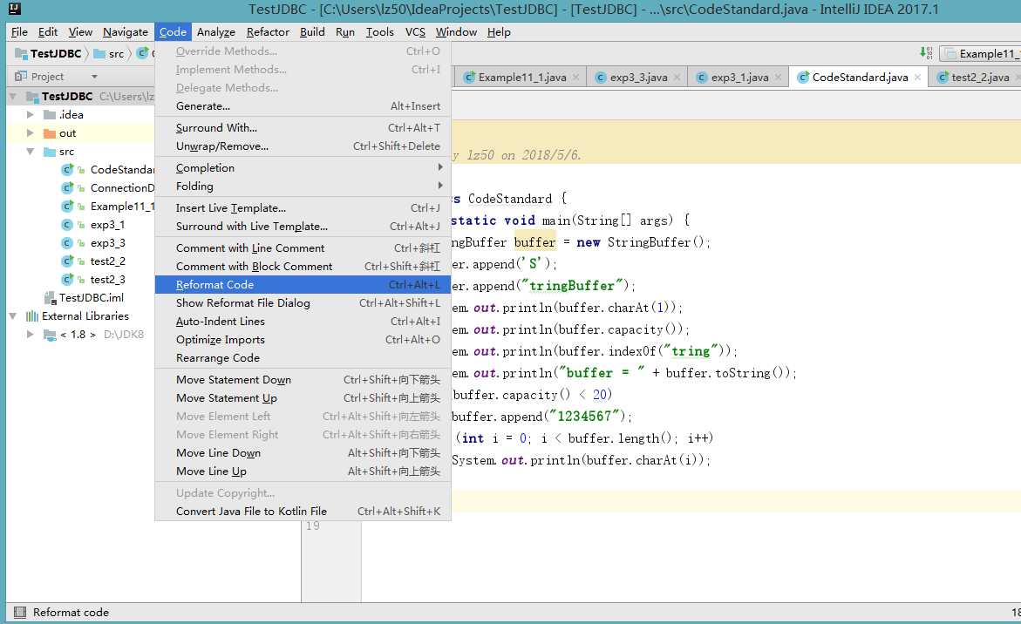This screenshot has height=624, width=1021.
Task: Choose Reformat Code from Code menu
Action: click(303, 285)
